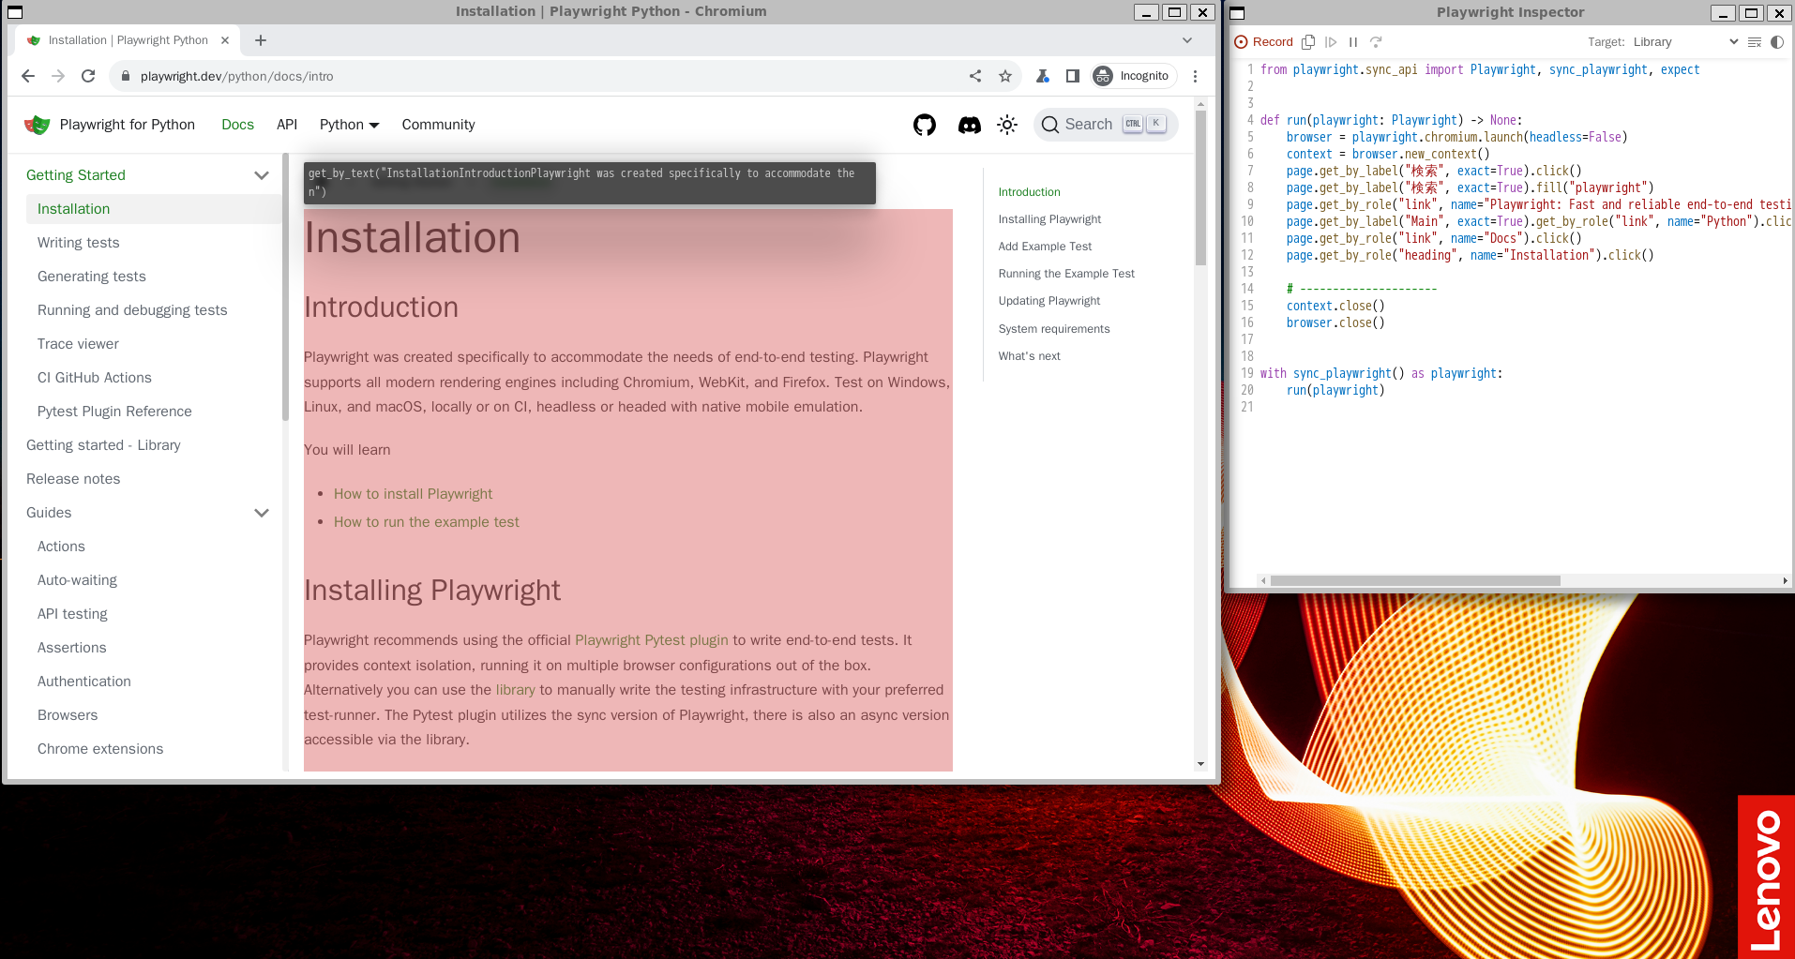Open Trace viewer in sidebar
The image size is (1795, 959).
pos(154,344)
